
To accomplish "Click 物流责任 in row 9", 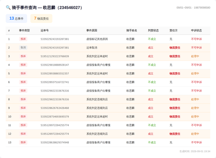I will pyautogui.click(x=175, y=108).
